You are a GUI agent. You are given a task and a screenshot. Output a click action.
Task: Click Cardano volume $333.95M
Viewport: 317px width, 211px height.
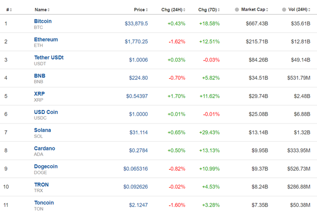(299, 150)
